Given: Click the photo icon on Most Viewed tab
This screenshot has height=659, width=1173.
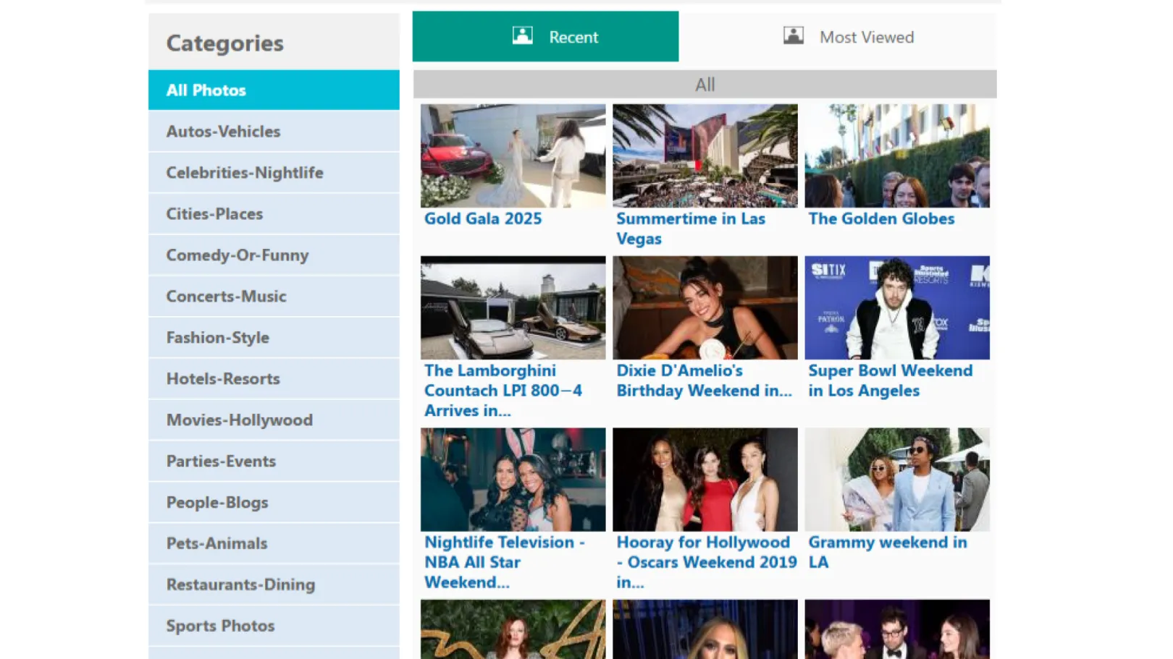Looking at the screenshot, I should click(794, 35).
